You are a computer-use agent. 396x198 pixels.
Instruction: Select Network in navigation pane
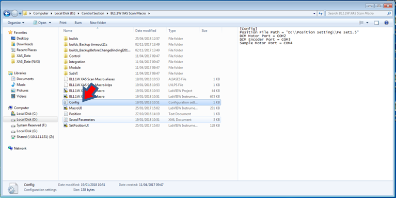point(20,148)
